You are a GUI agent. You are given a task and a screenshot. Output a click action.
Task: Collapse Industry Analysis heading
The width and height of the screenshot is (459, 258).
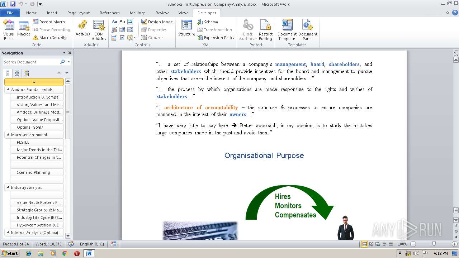pos(8,187)
